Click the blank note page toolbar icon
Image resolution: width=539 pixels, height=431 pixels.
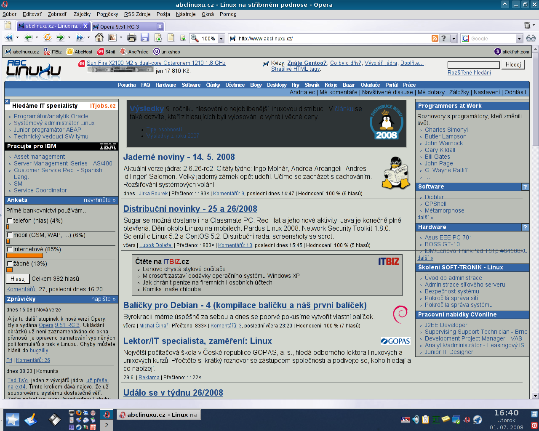171,38
